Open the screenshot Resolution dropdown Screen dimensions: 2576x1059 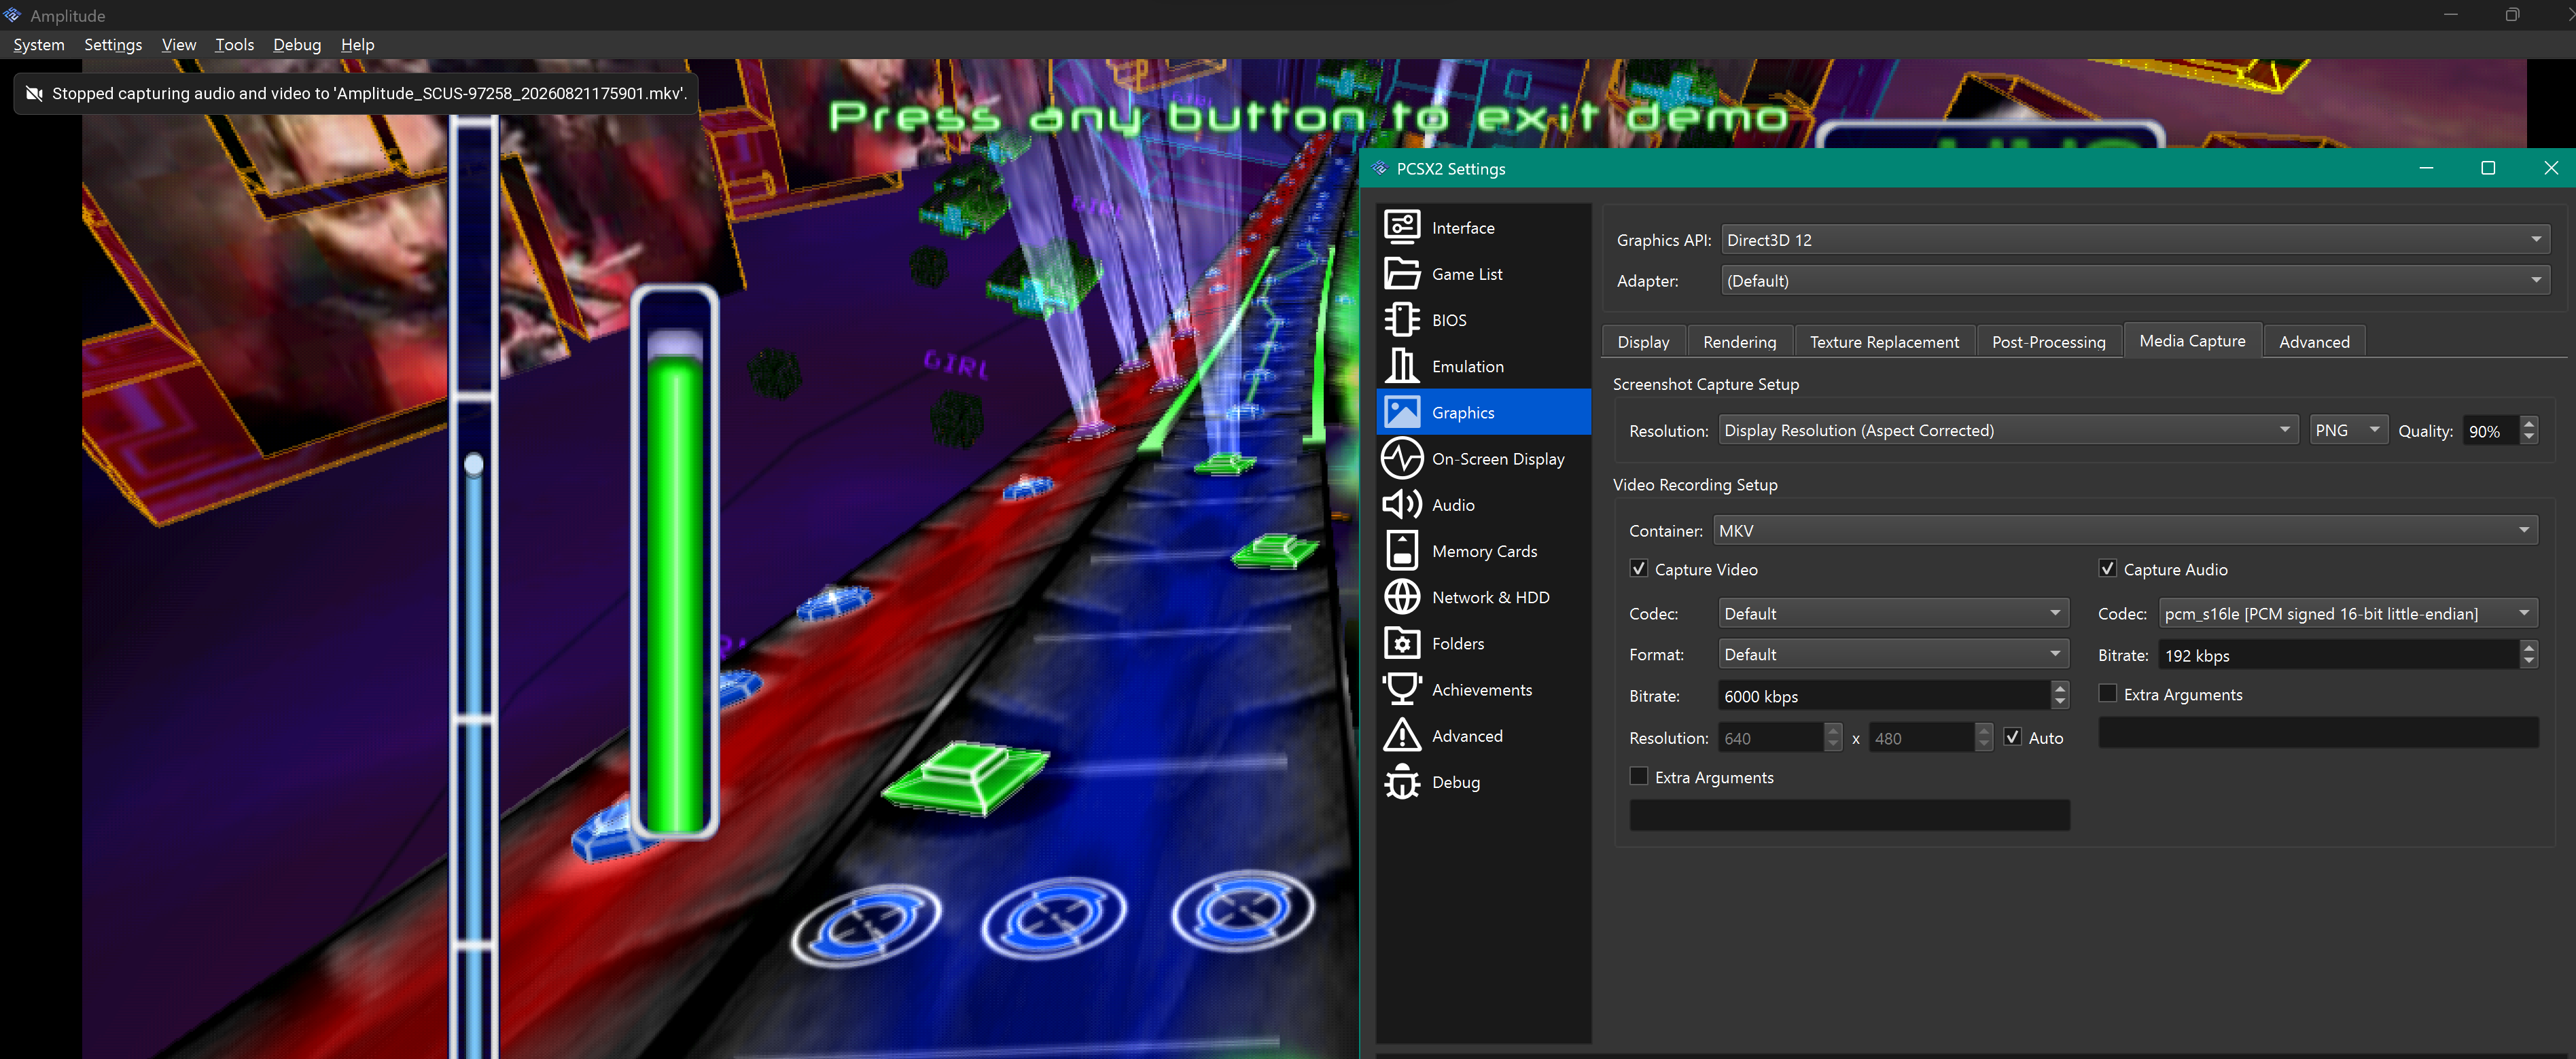[2008, 430]
